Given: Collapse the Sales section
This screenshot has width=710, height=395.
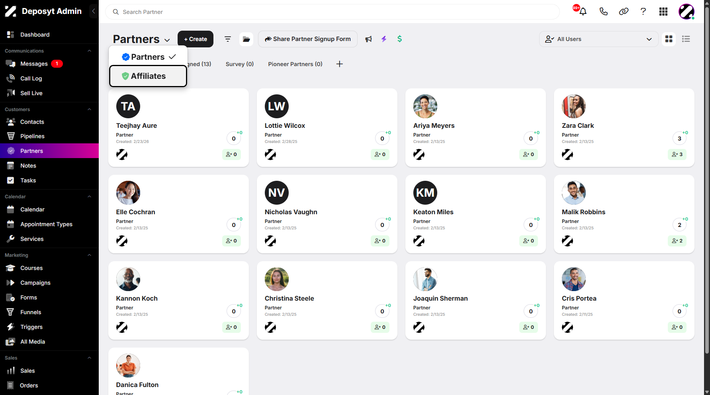Looking at the screenshot, I should tap(89, 358).
